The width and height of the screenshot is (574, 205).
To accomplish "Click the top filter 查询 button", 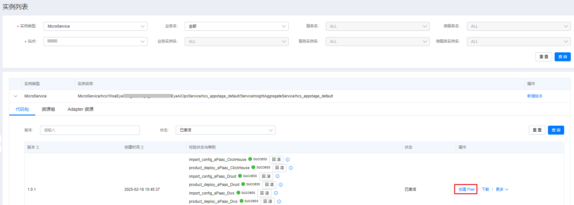I will click(563, 57).
